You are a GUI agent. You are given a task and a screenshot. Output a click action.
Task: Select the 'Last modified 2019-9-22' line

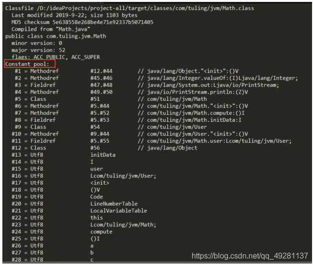pyautogui.click(x=75, y=15)
